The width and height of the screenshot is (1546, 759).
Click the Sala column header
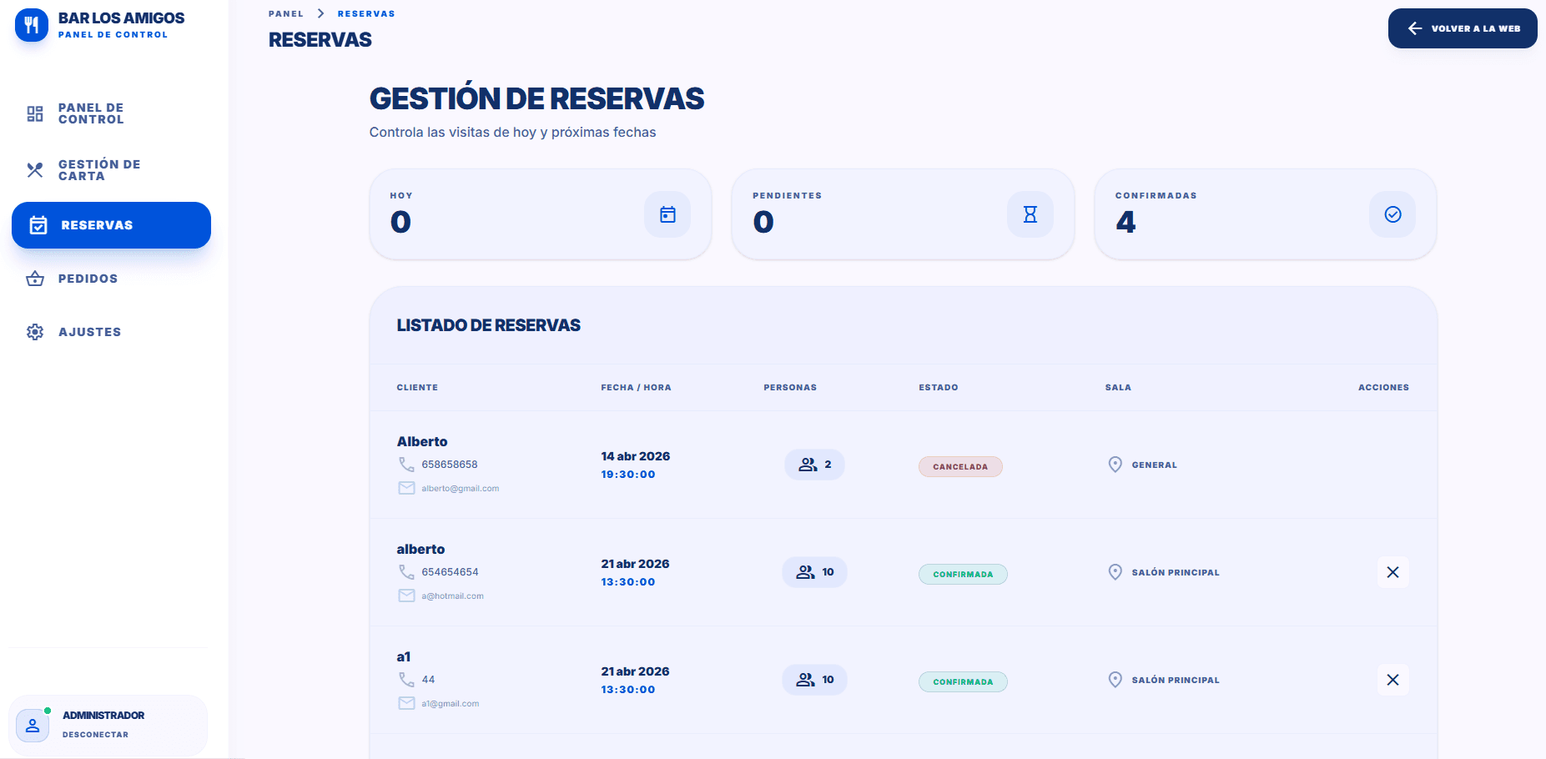(x=1118, y=388)
